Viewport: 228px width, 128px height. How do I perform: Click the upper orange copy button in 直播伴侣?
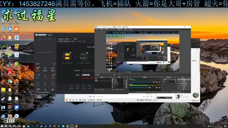pyautogui.click(x=68, y=54)
